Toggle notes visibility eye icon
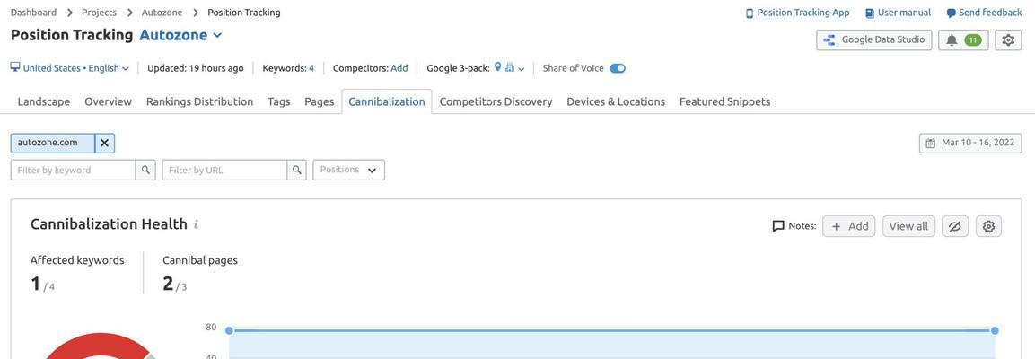This screenshot has height=359, width=1035. tap(954, 226)
